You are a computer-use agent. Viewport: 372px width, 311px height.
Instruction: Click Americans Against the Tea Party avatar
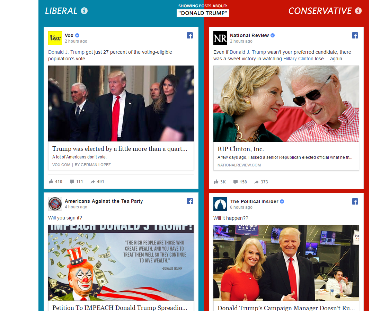[x=55, y=204]
